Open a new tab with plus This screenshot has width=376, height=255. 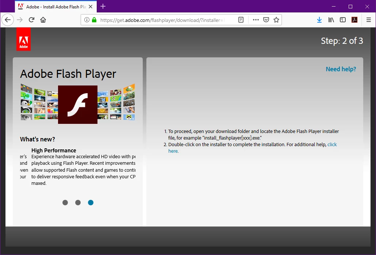(103, 7)
